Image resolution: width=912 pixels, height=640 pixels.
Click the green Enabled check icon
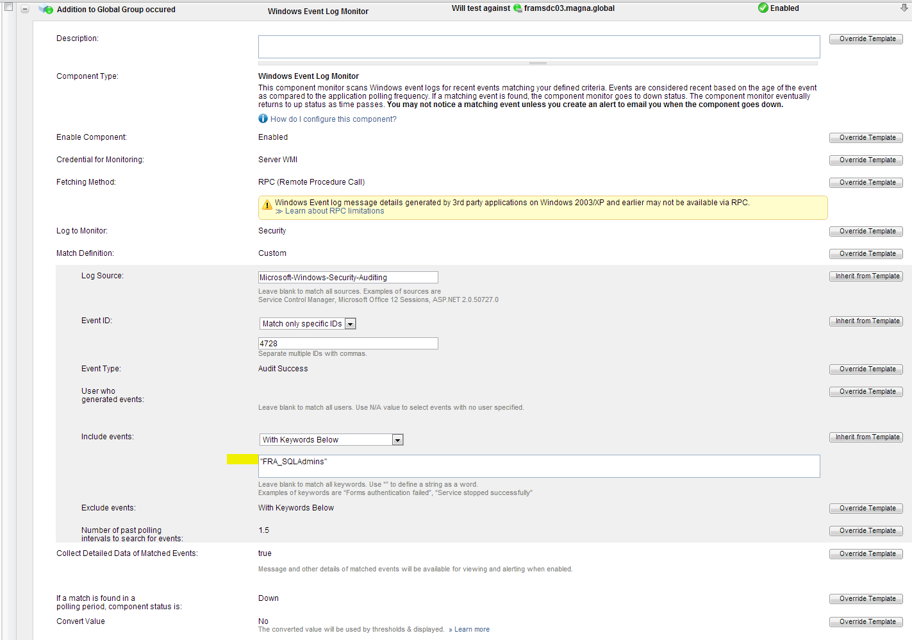tap(763, 8)
